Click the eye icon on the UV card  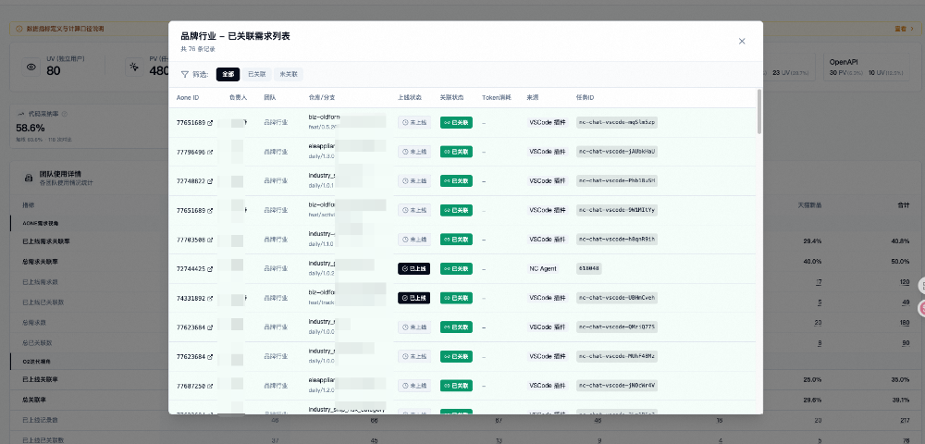31,68
